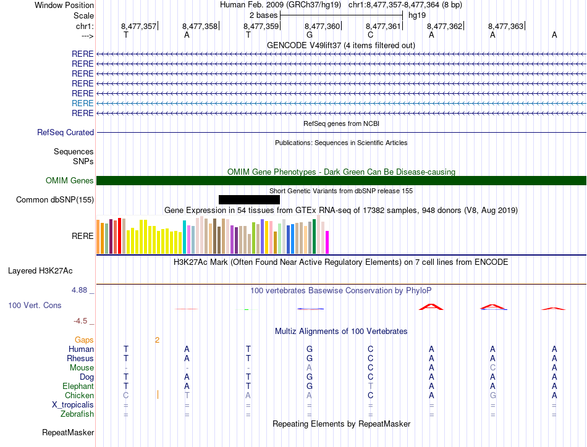The width and height of the screenshot is (587, 447).
Task: Click the OMIM Genes label
Action: [x=69, y=181]
